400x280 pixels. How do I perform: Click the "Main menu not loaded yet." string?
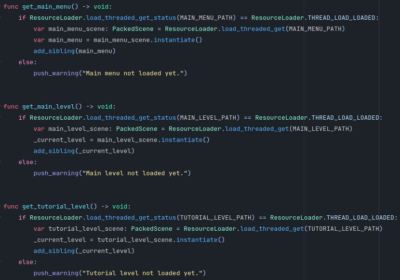pos(133,73)
